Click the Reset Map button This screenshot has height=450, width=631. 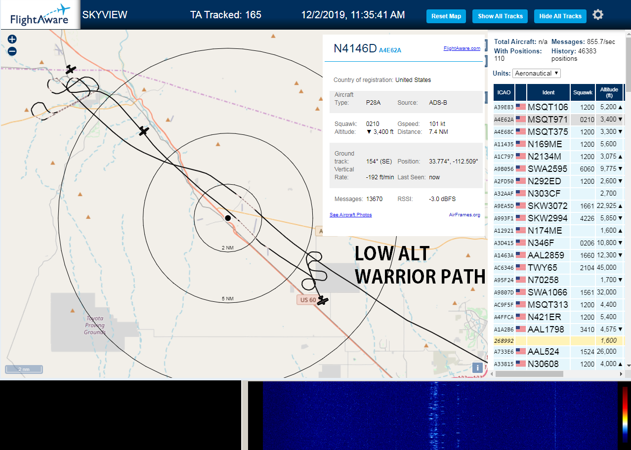(446, 16)
